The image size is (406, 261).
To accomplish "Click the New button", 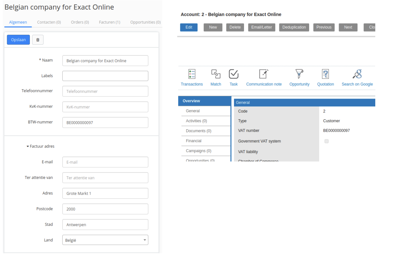I will point(213,27).
